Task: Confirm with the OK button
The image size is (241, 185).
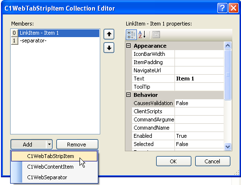Action: click(174, 161)
